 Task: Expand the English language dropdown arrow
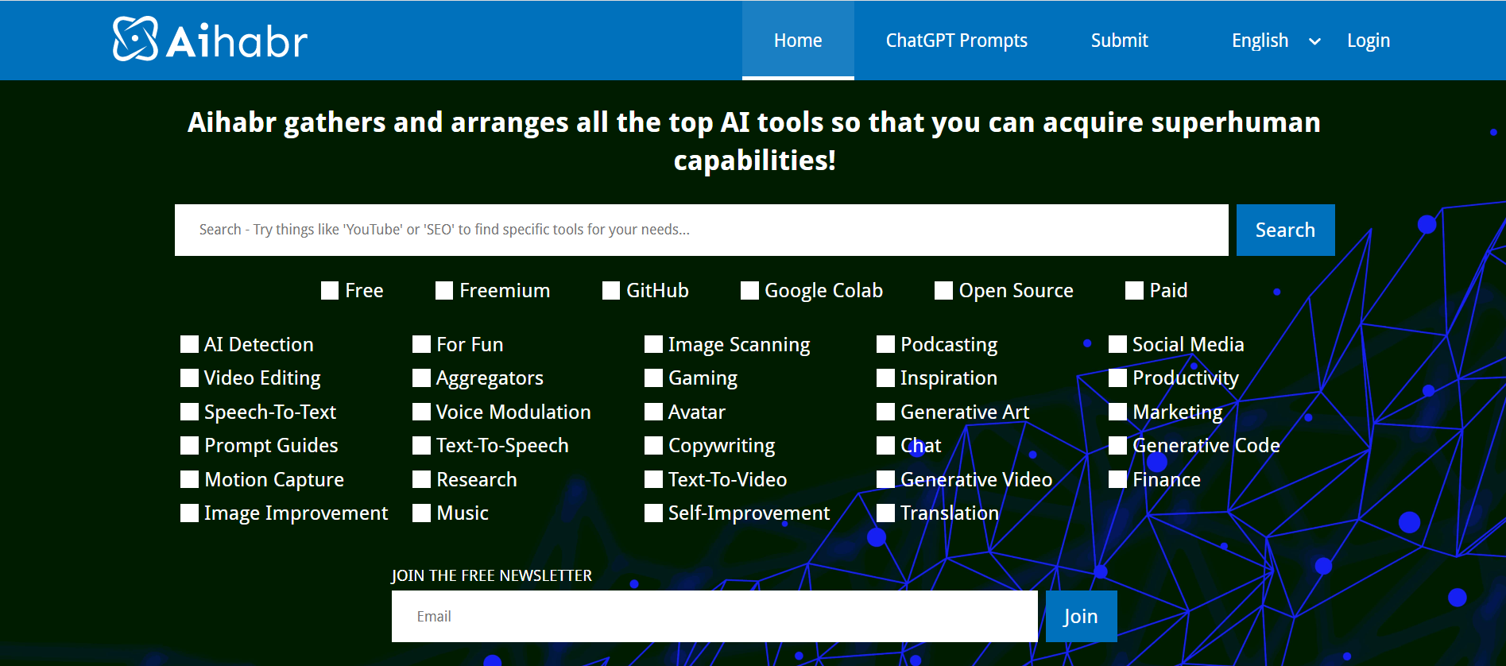point(1314,41)
